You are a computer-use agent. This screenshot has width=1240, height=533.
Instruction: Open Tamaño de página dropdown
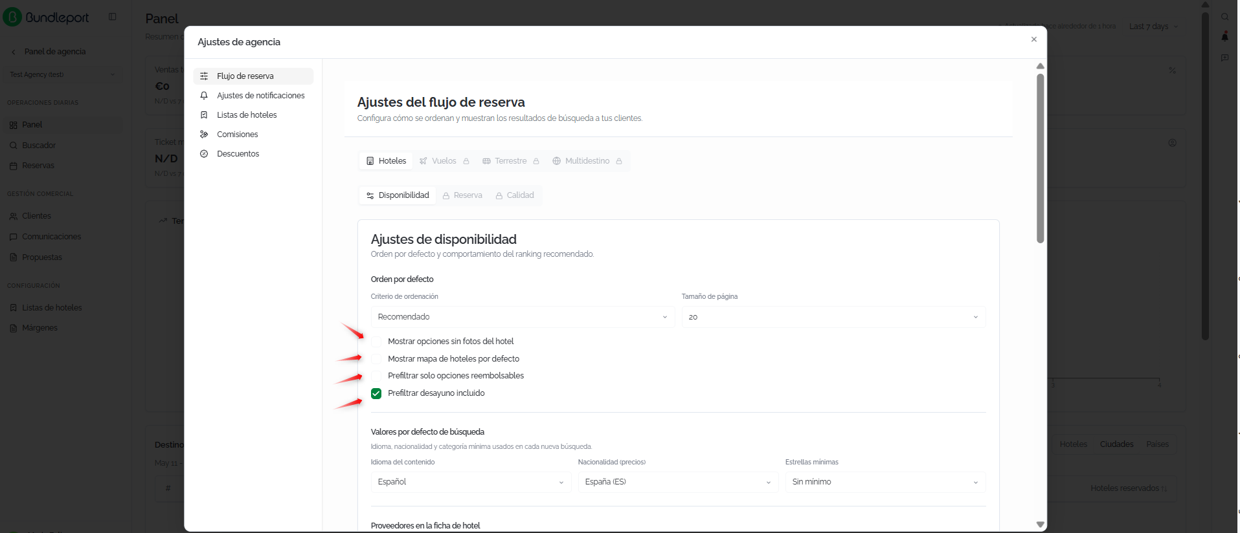(833, 317)
